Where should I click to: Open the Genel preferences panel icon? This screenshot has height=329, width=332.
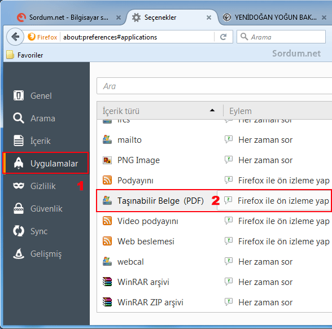(19, 95)
